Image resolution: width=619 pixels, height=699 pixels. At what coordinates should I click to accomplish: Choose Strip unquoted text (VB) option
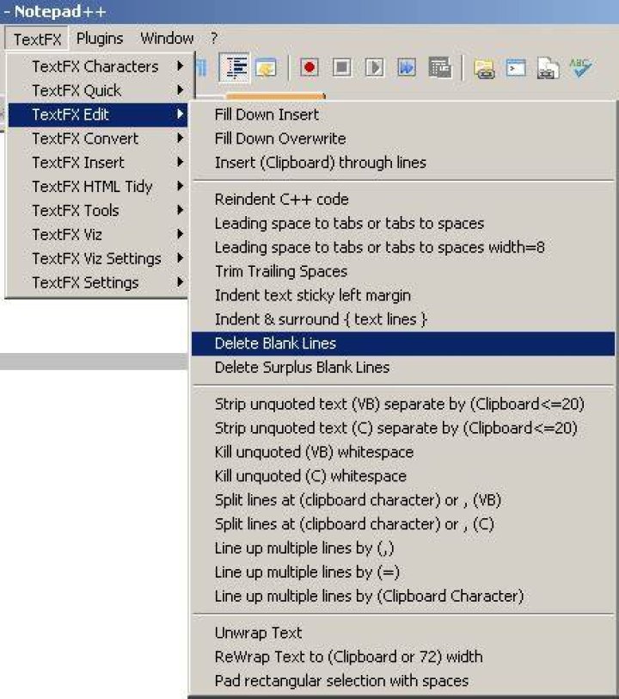403,405
